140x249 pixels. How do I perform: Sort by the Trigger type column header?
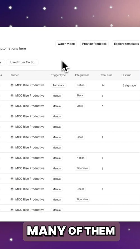coord(58,75)
